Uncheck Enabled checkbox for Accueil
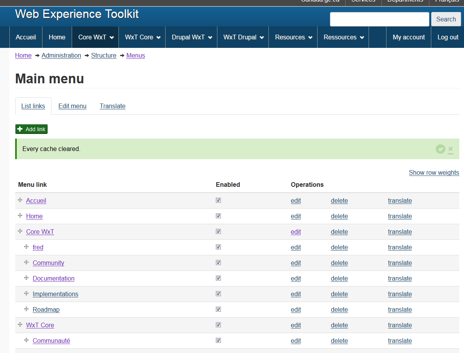 coord(218,200)
